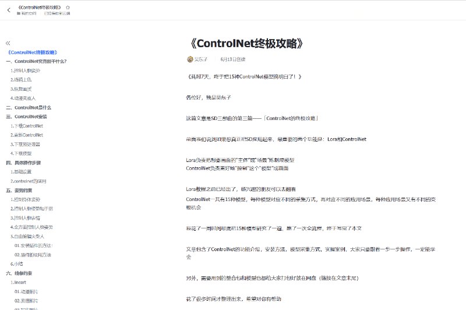Jump to 01.安装插件的方法 in outline
Screen dimensions: 466x310
[x=34, y=245]
